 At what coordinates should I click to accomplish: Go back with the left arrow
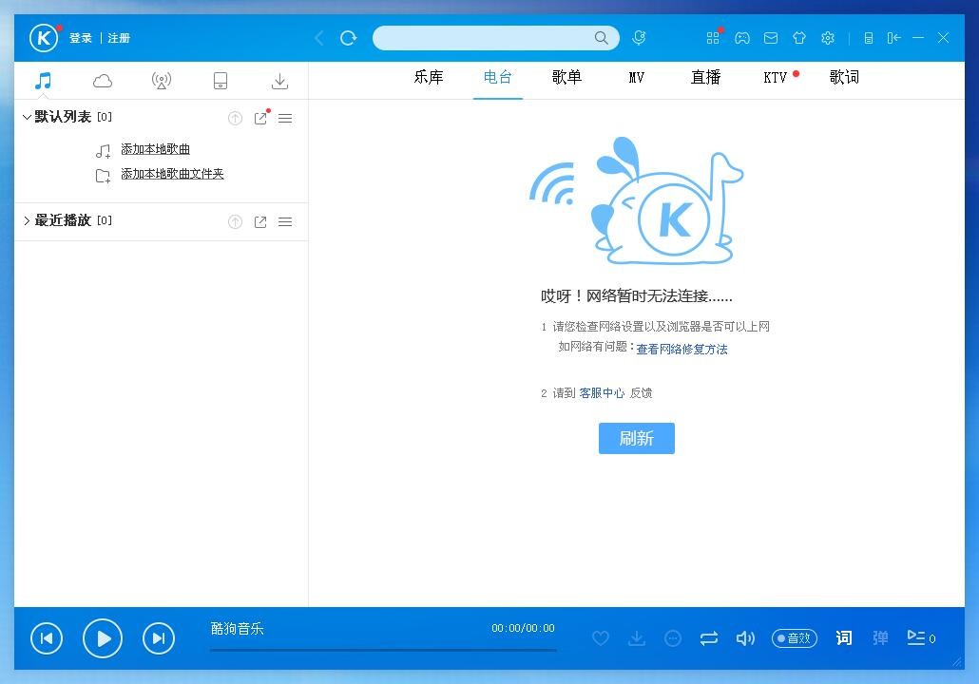319,38
